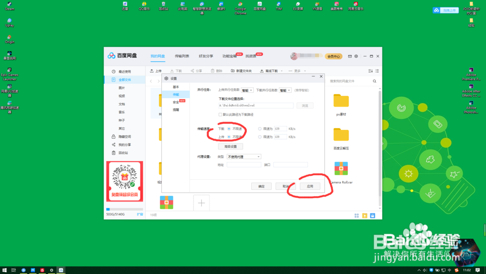Click the blue lock icon in the bottom bar
The width and height of the screenshot is (486, 274).
click(x=373, y=215)
